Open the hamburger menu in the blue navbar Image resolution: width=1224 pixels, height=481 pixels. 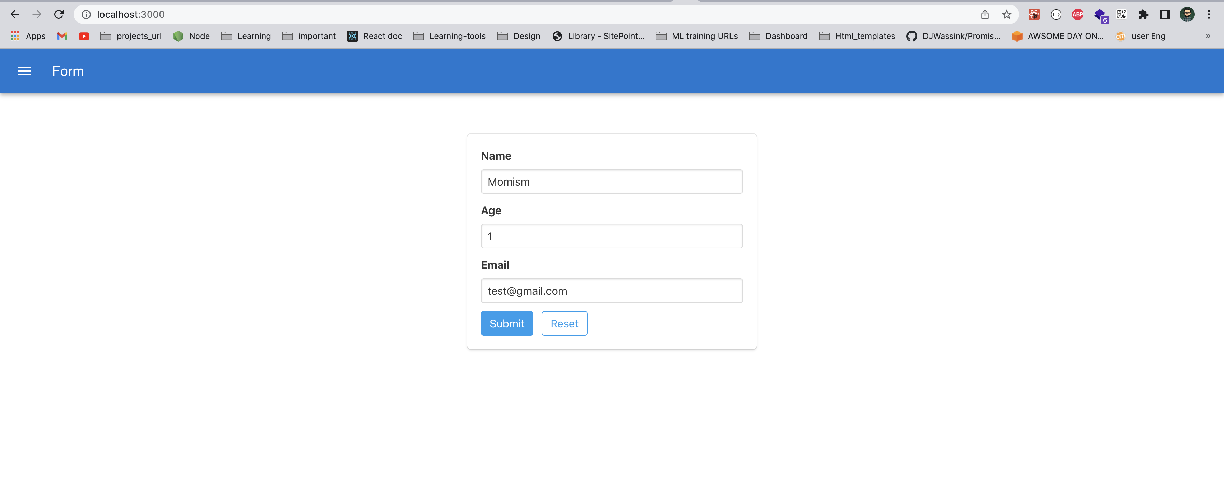coord(24,71)
